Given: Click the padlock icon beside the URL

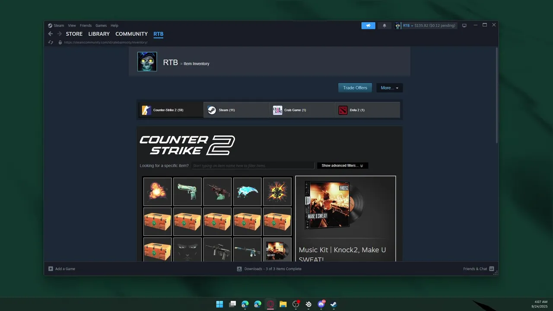Looking at the screenshot, I should tap(60, 42).
